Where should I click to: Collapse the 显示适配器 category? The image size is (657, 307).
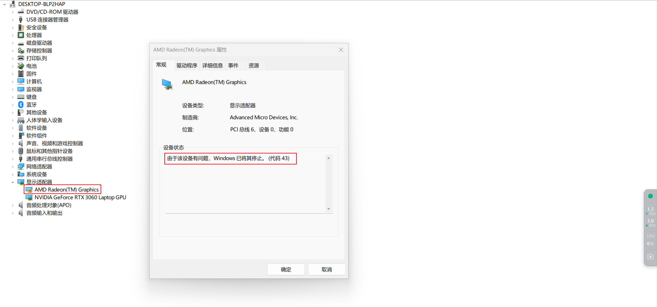[x=13, y=182]
